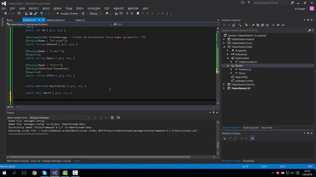Viewport: 316px width, 177px height.
Task: Click the Open File toolbar icon
Action: (x=26, y=13)
